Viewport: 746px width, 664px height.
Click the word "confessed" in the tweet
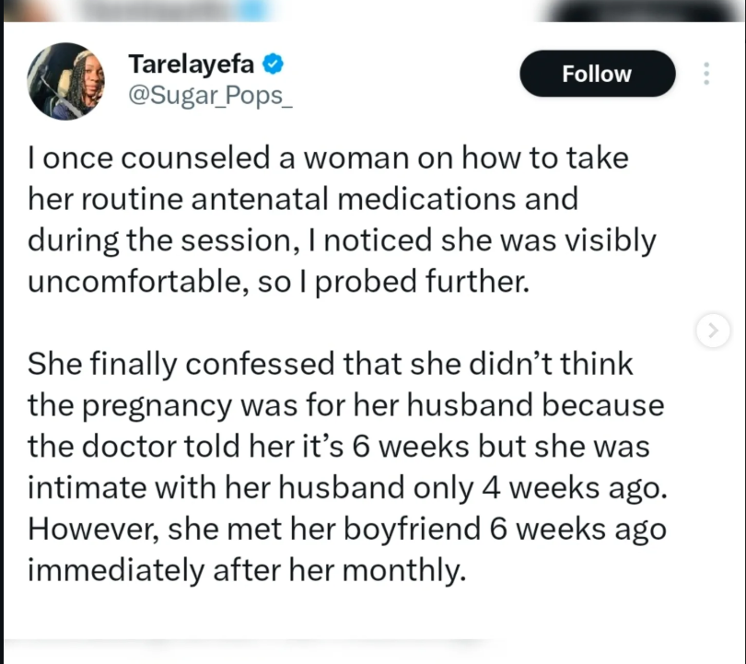coord(257,364)
